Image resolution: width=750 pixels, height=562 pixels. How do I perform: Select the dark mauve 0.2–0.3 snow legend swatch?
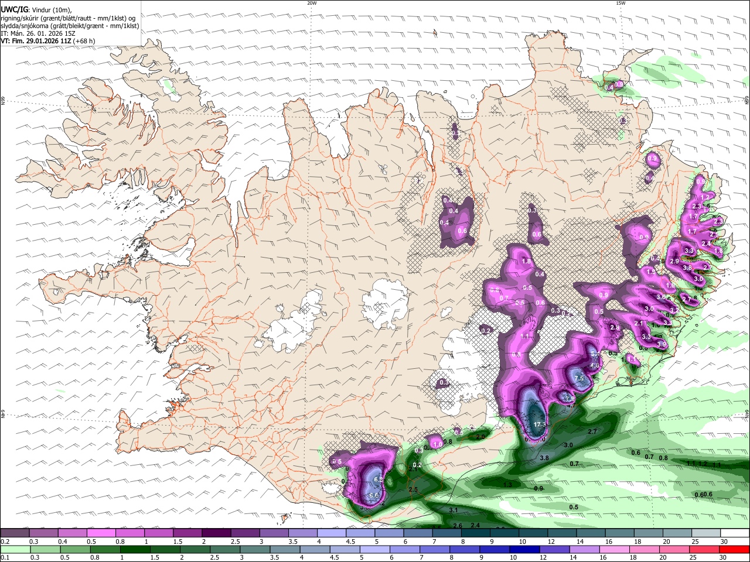point(15,533)
